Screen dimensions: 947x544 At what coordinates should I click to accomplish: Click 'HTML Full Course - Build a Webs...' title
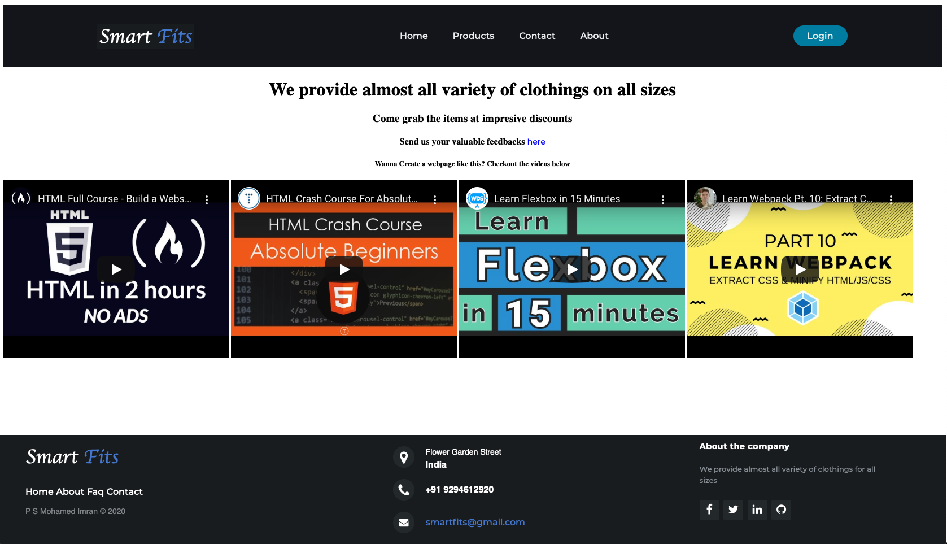click(x=115, y=199)
